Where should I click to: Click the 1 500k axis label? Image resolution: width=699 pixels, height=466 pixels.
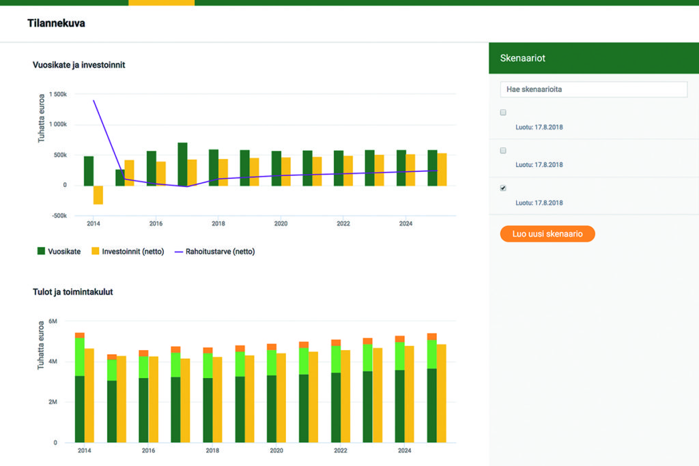[58, 94]
